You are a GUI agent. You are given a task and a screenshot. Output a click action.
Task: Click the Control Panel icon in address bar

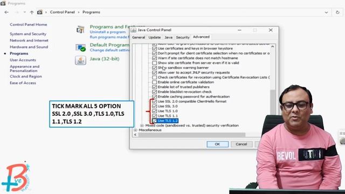click(39, 12)
